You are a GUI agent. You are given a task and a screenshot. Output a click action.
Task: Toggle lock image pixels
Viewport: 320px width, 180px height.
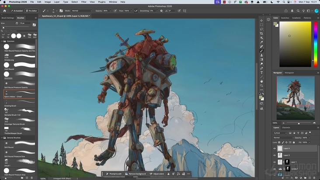pos(283,142)
